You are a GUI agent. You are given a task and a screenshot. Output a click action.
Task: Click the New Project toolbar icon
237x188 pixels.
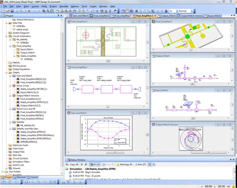coord(4,11)
